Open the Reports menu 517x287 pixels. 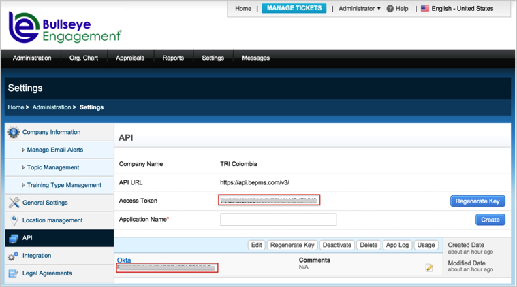[173, 58]
